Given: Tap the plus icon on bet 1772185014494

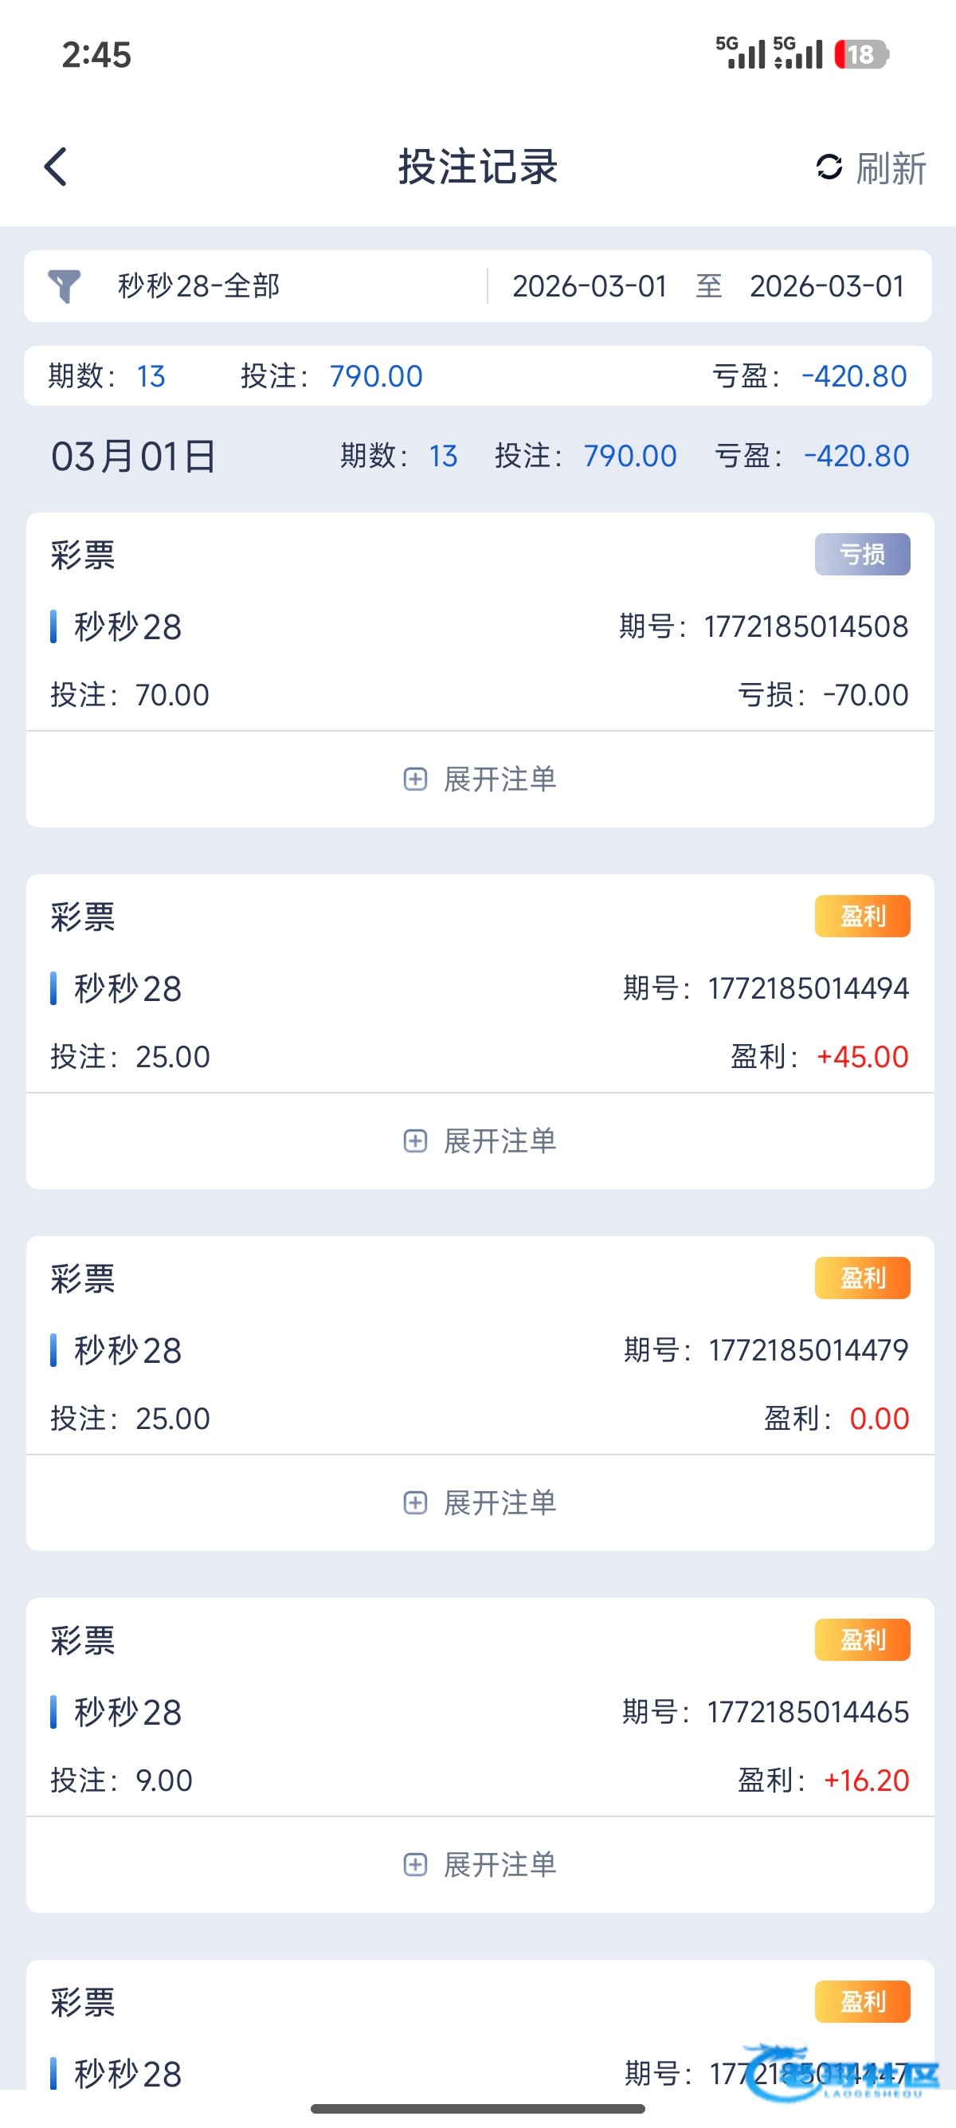Looking at the screenshot, I should coord(415,1141).
